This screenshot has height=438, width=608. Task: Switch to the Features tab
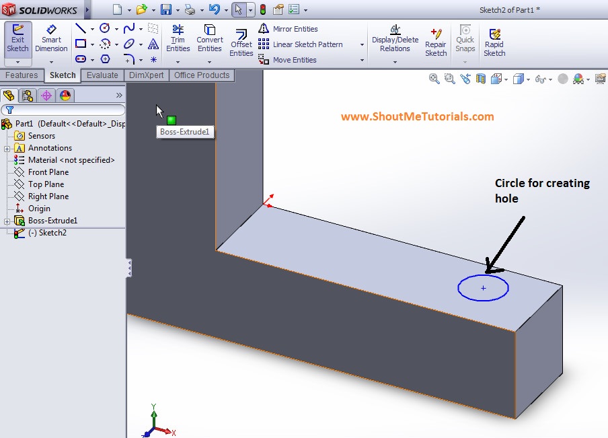(22, 75)
